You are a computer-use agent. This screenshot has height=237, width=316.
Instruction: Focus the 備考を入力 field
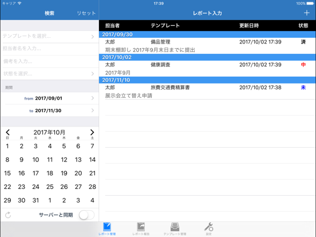point(50,61)
